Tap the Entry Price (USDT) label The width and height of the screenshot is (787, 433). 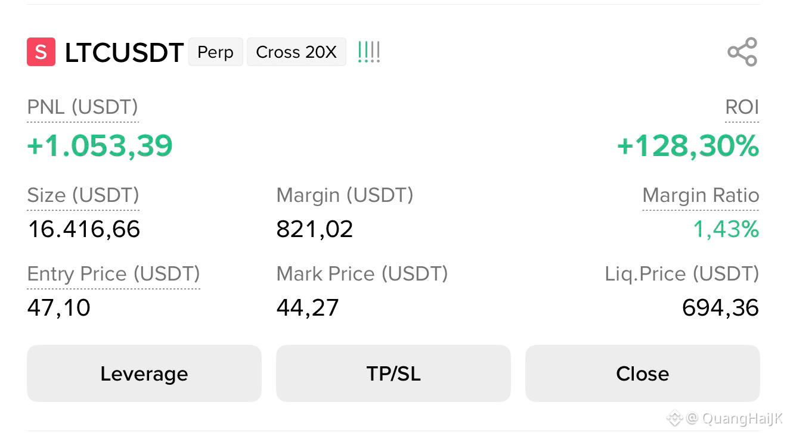click(114, 274)
